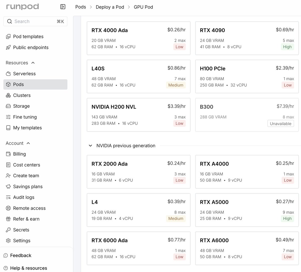Screen dimensions: 301x272
Task: Click the High badge on RTX A5000
Action: (x=287, y=218)
